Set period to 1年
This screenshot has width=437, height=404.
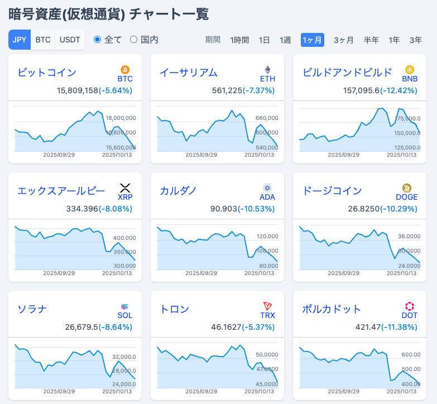click(x=395, y=40)
